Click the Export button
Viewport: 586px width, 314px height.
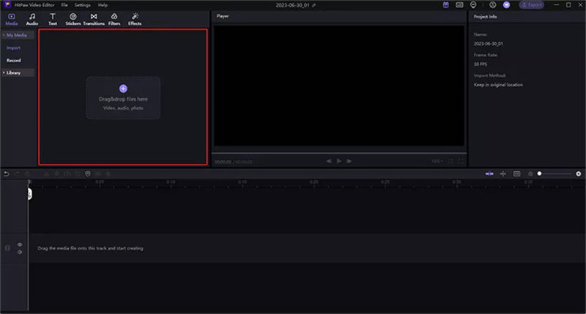[531, 4]
